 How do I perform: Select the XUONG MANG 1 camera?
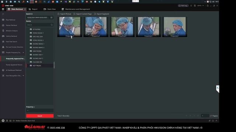point(38,44)
